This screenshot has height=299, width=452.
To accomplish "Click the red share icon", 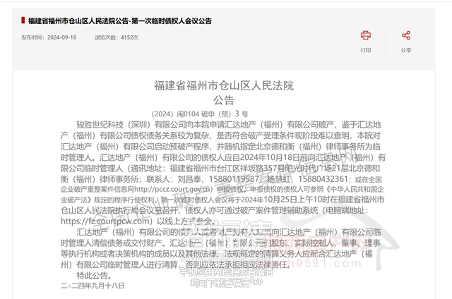I will pyautogui.click(x=406, y=35).
